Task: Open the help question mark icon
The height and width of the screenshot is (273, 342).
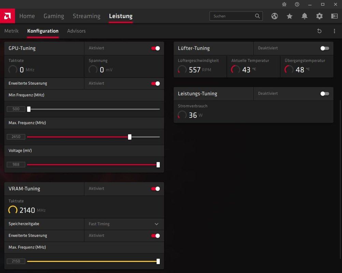Action: (x=297, y=4)
